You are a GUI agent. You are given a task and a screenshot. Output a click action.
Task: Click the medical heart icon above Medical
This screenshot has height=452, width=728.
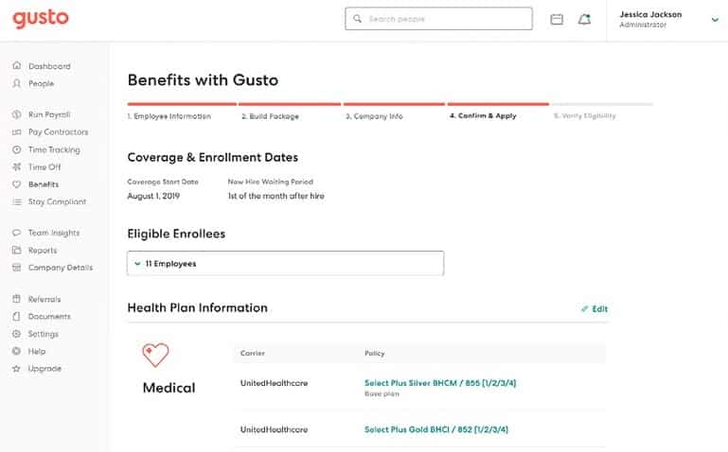click(x=155, y=355)
